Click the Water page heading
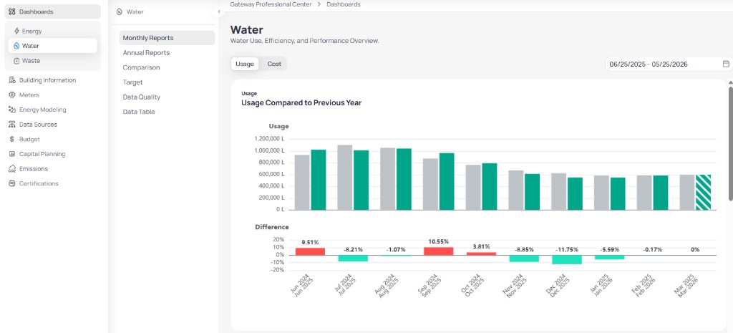This screenshot has height=333, width=733. tap(246, 30)
